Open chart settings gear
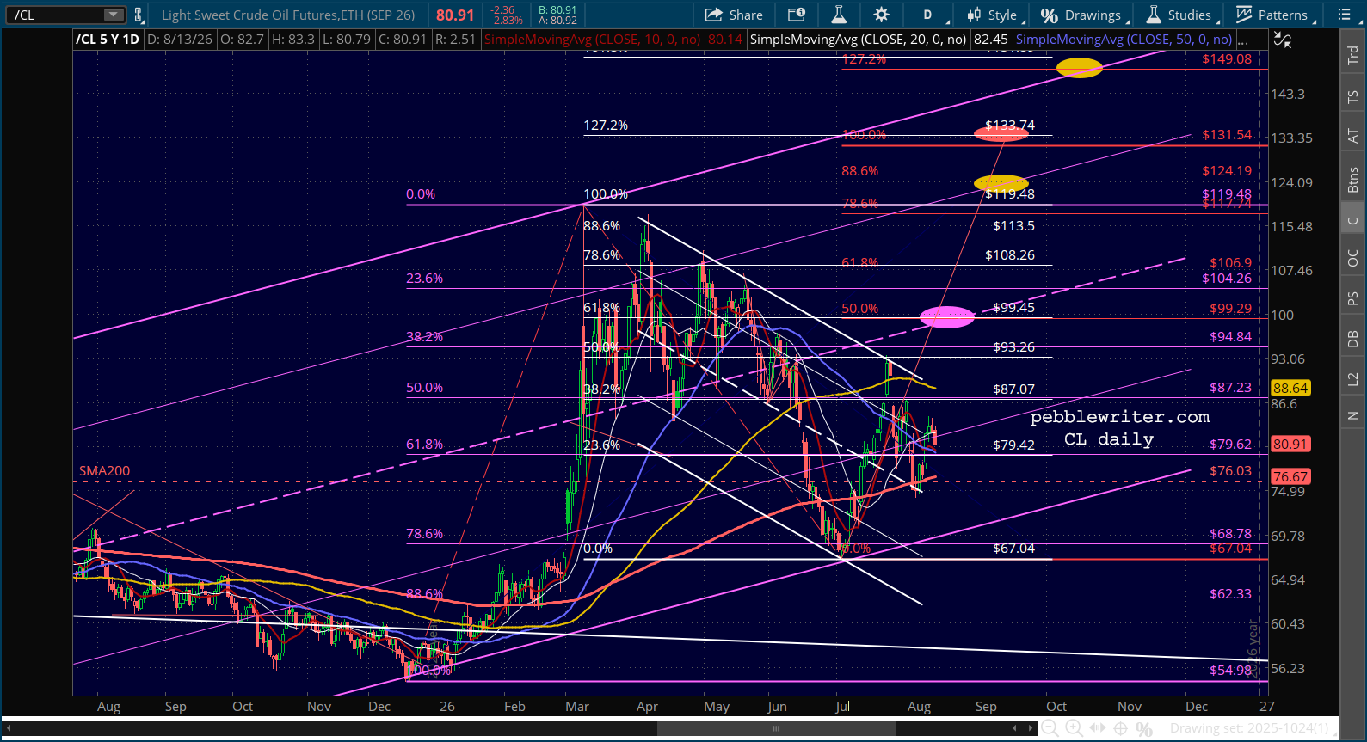Screen dimensions: 1367x742 [881, 15]
